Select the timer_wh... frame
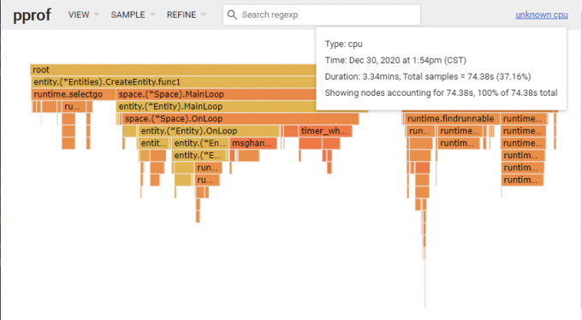 click(x=325, y=131)
